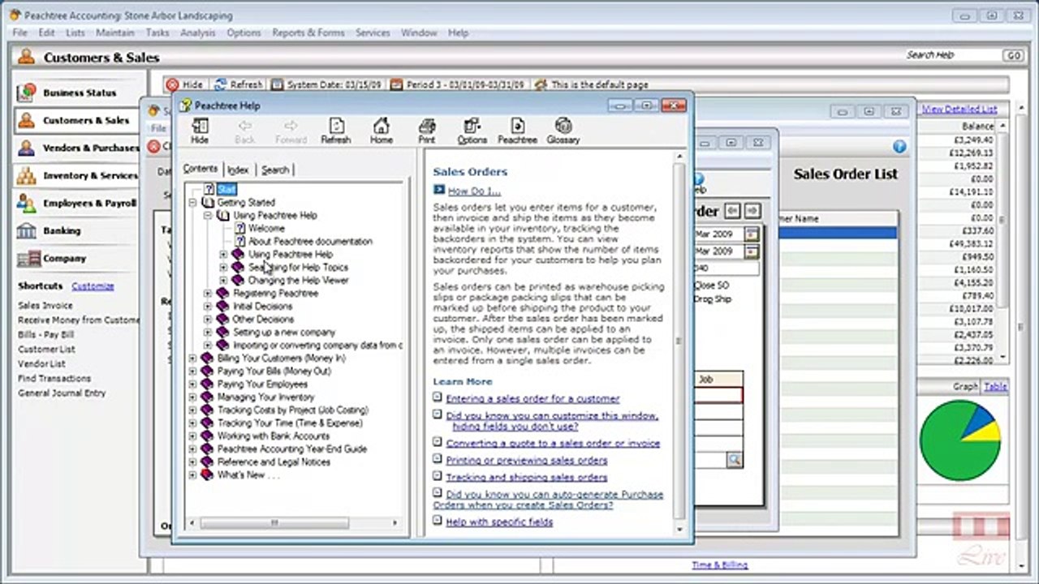Open Vendors & Purchases in navigation sidebar
Screen dimensions: 1039x584
click(80, 148)
